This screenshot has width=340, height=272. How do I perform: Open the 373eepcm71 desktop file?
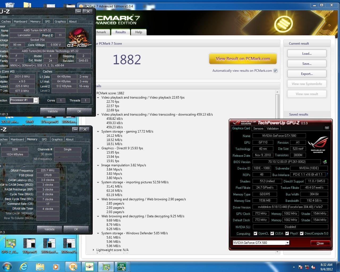click(50, 120)
